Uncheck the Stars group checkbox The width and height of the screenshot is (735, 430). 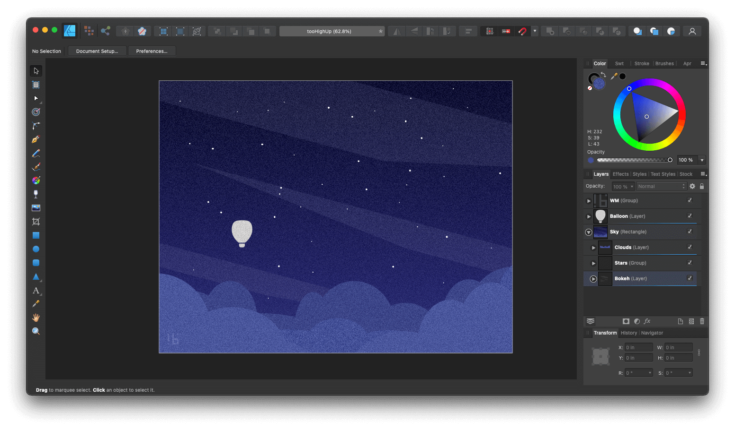pyautogui.click(x=690, y=263)
